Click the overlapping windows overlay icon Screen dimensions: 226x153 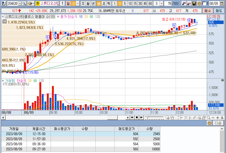(172, 118)
